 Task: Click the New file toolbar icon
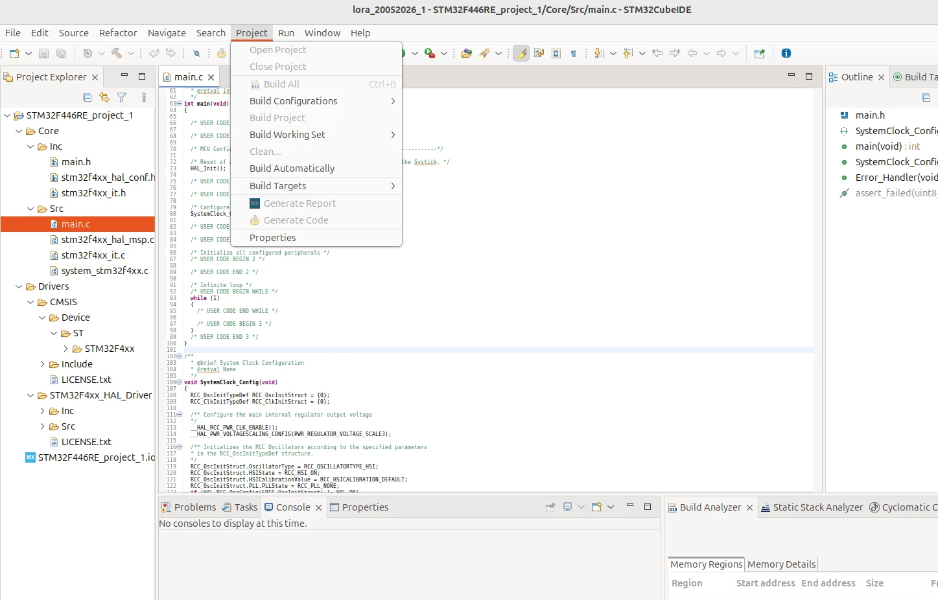coord(14,53)
